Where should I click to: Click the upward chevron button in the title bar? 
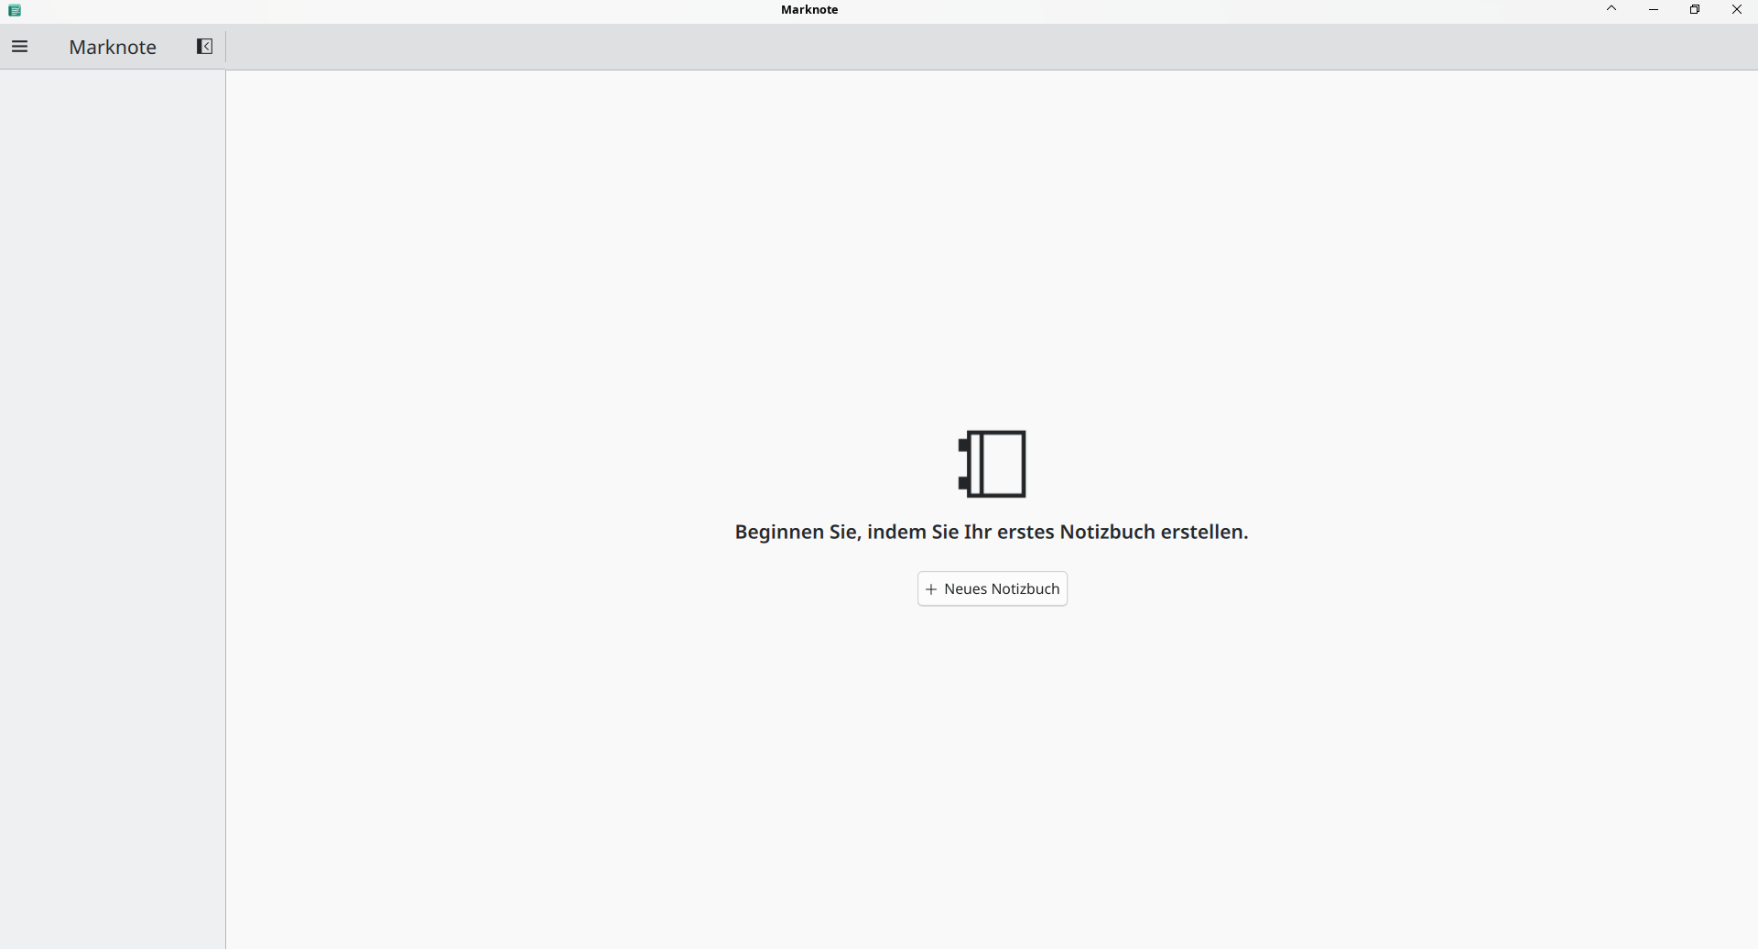[x=1611, y=9]
